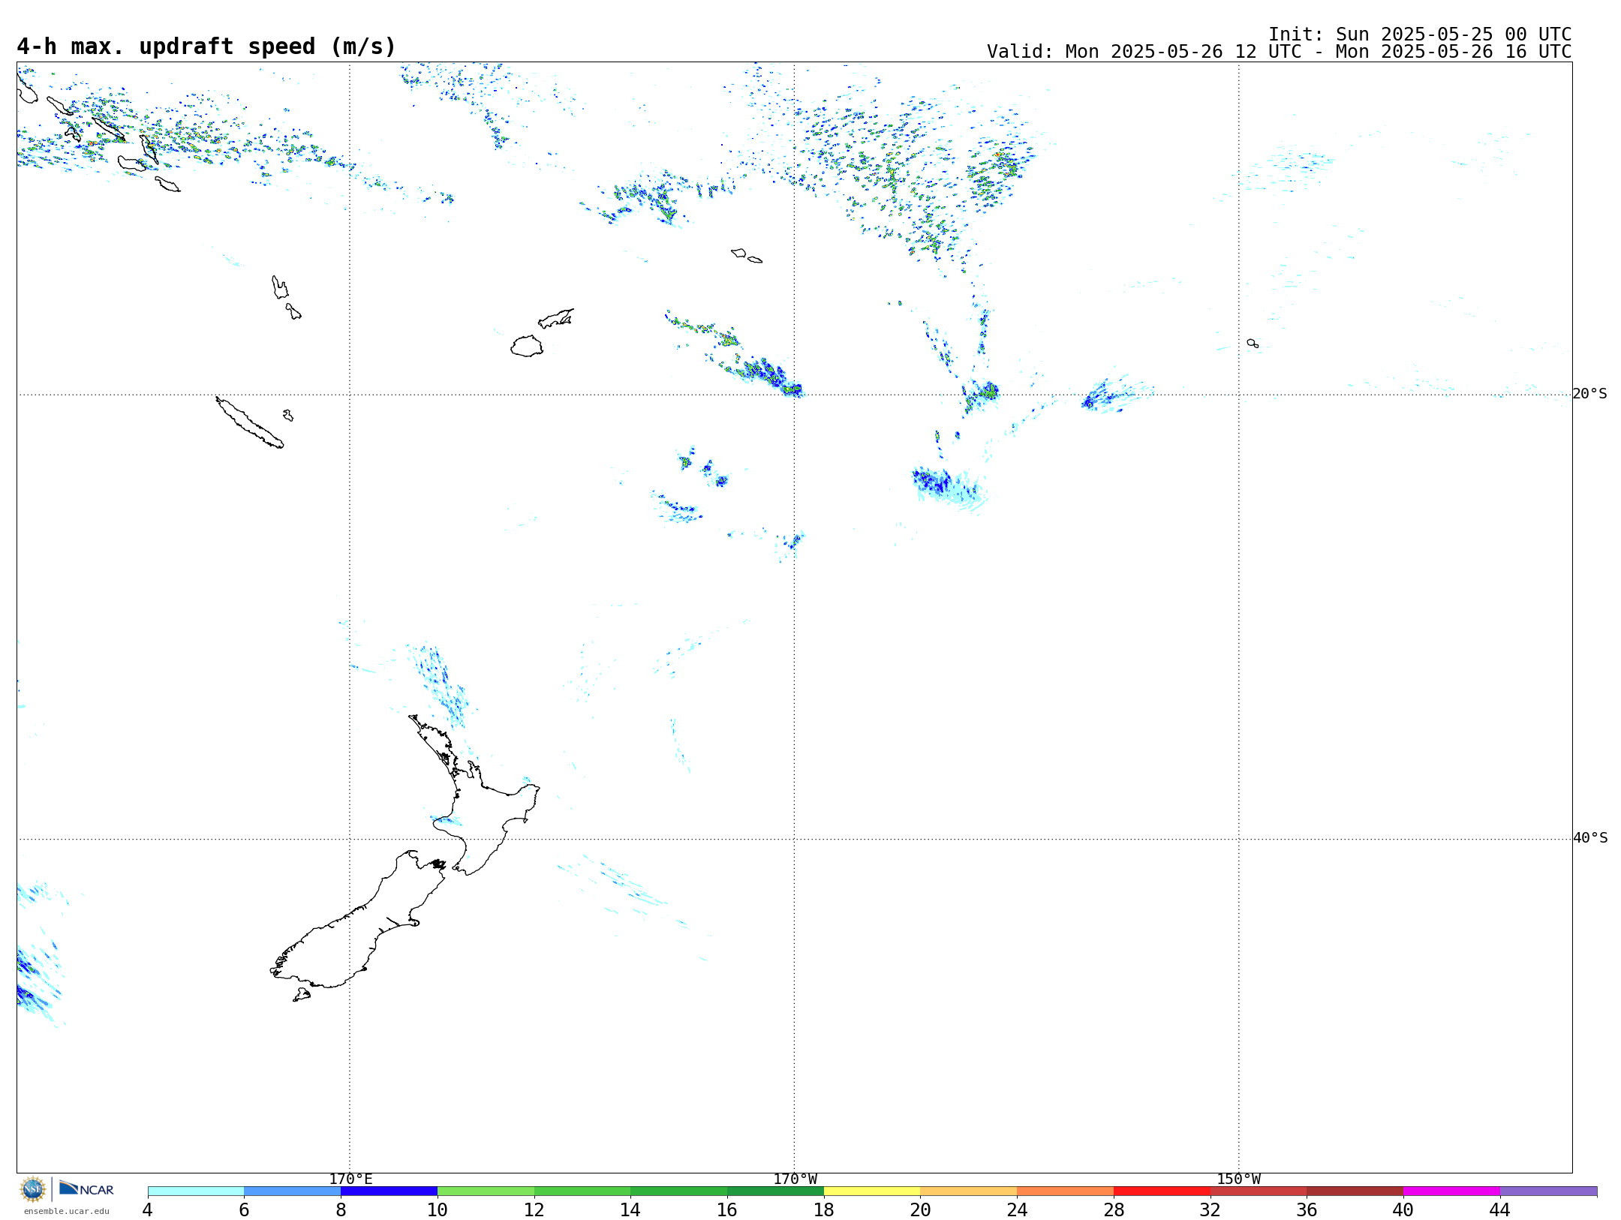Image resolution: width=1621 pixels, height=1220 pixels.
Task: Pick the magenta 40–44 colorbar swatch
Action: [x=1451, y=1191]
